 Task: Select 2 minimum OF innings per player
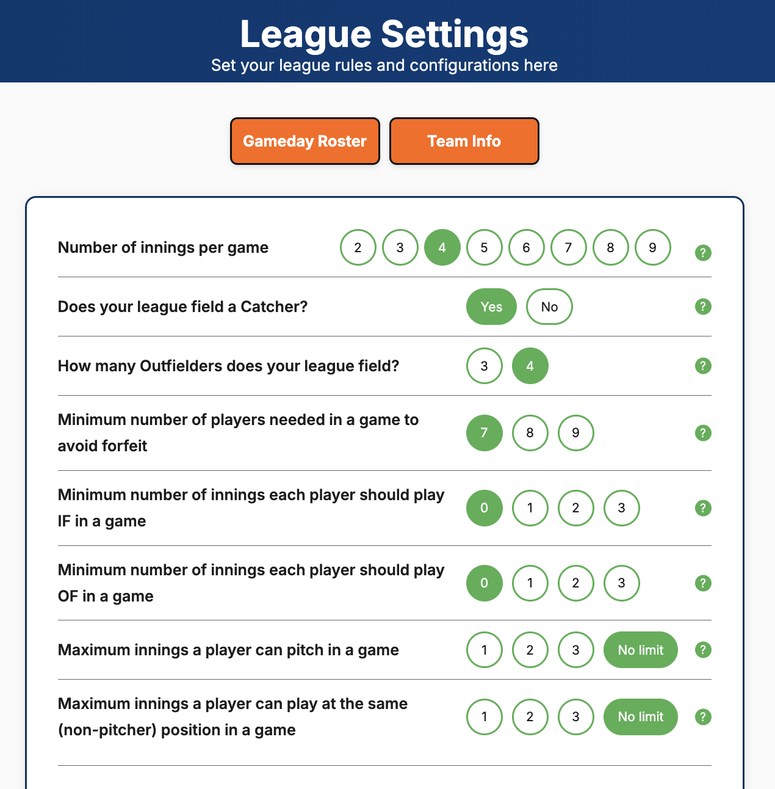(575, 583)
